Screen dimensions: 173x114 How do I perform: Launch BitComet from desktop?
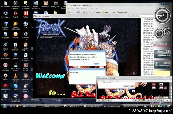16,35
